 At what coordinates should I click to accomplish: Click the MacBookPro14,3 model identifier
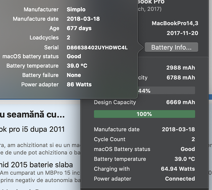coord(175,23)
